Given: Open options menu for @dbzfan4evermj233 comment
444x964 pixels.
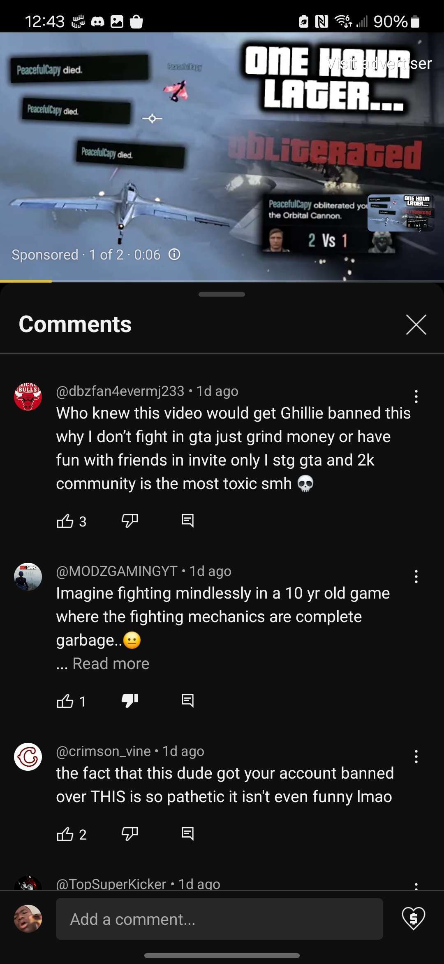Looking at the screenshot, I should pos(416,396).
